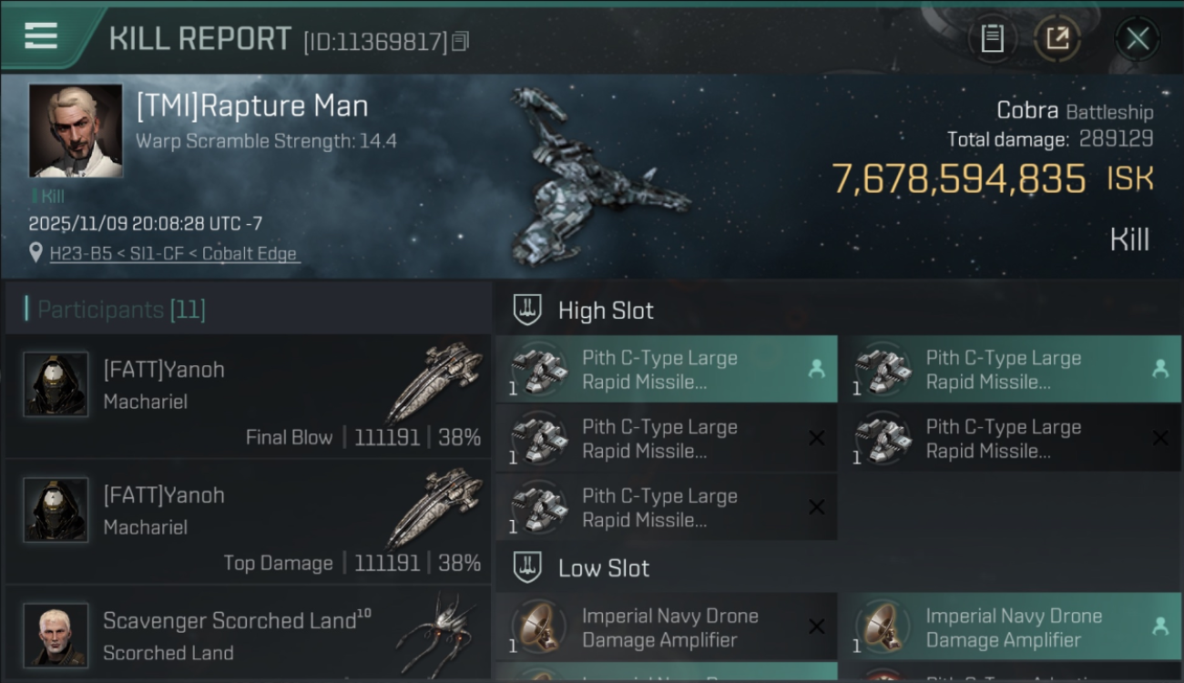This screenshot has height=683, width=1184.
Task: Click the X on the destroyed Drone Damage Amplifier
Action: [816, 627]
